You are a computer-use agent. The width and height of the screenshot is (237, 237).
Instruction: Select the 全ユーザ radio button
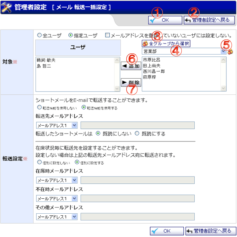pos(39,35)
